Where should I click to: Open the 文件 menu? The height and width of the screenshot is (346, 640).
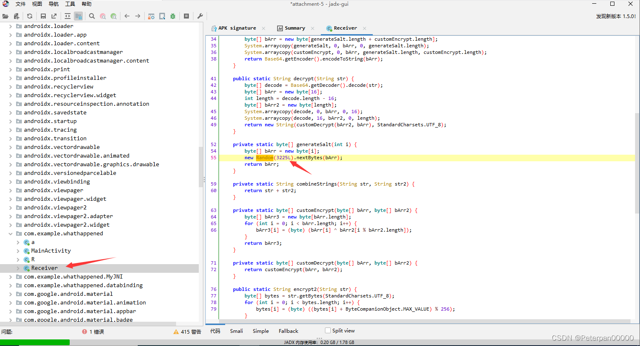pyautogui.click(x=21, y=4)
